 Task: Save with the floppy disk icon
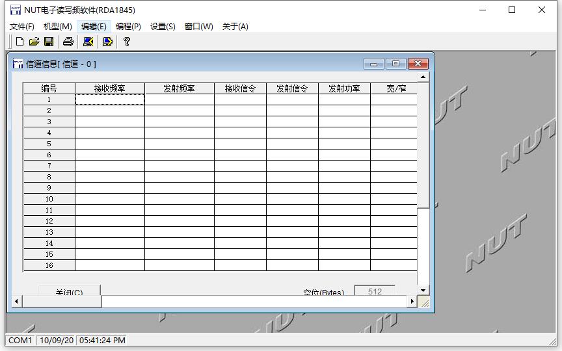(49, 42)
